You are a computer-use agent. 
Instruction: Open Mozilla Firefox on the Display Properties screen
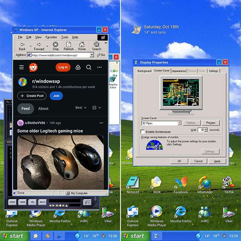point(181,214)
